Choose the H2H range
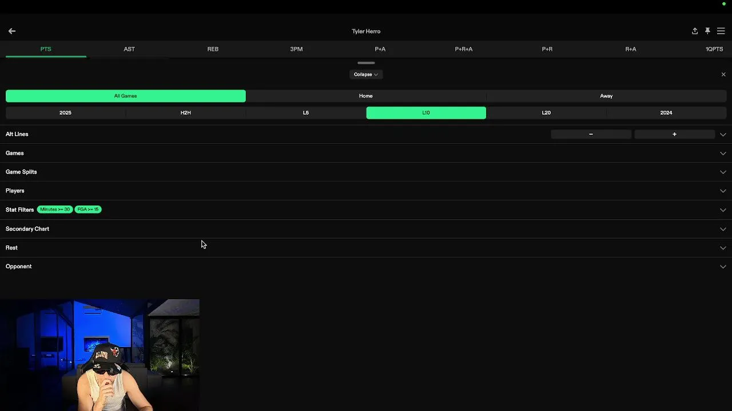 pos(186,113)
